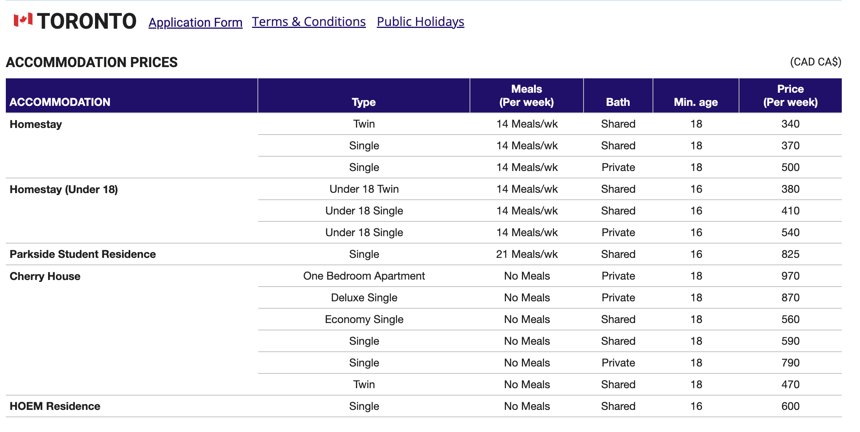This screenshot has height=432, width=860.
Task: Select Parkside Student Residence row label
Action: click(x=83, y=254)
